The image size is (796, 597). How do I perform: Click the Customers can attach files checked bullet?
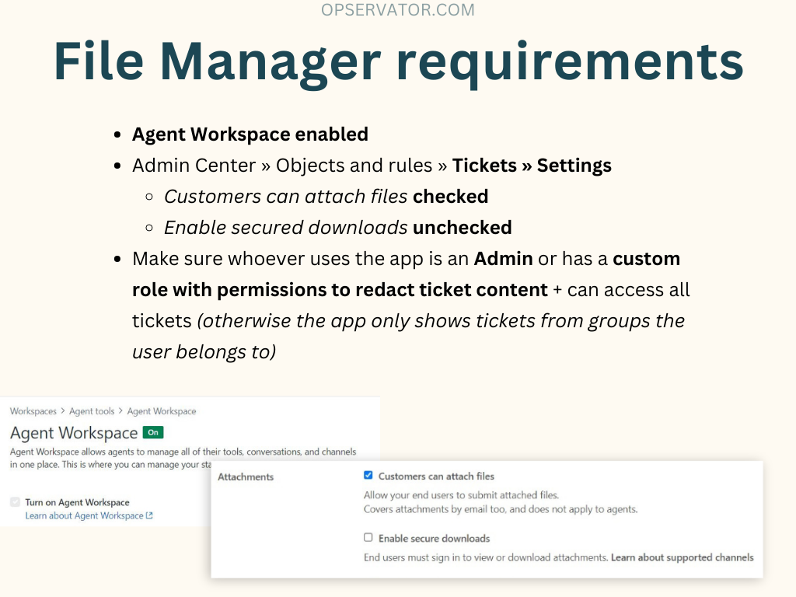tap(326, 197)
